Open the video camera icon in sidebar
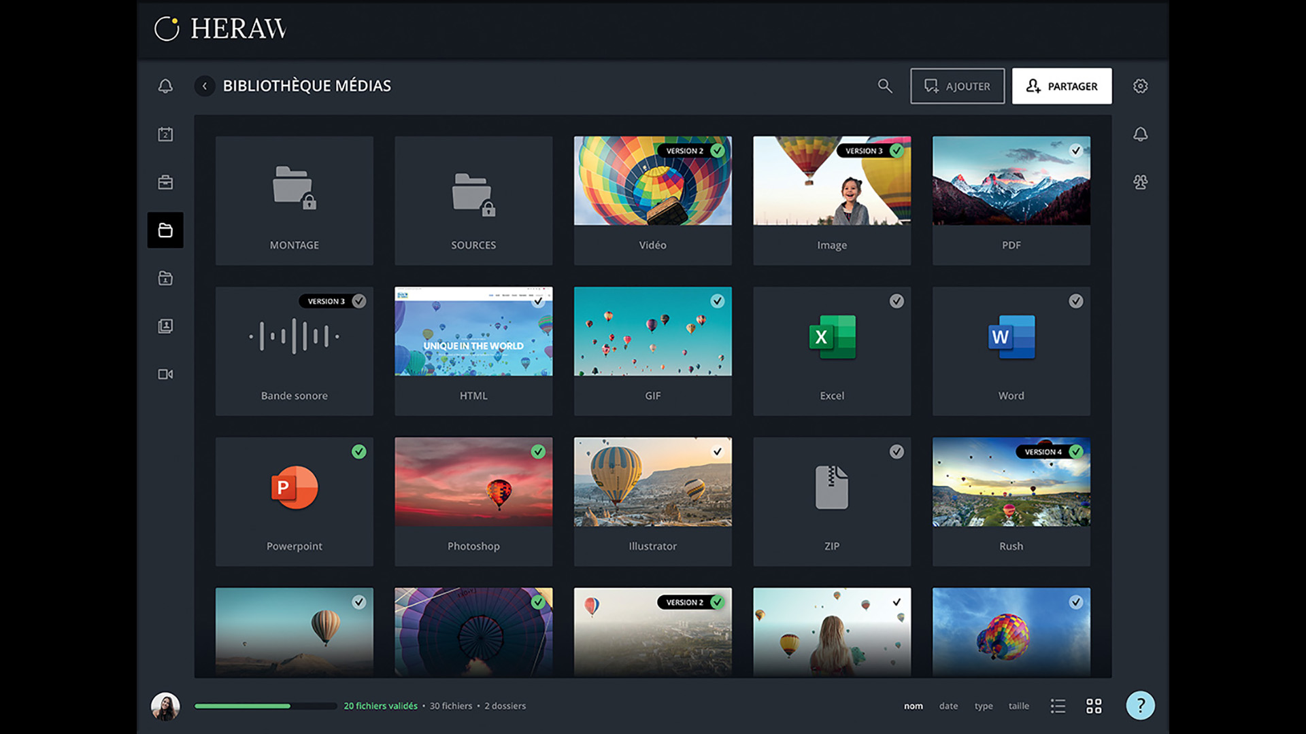The height and width of the screenshot is (734, 1306). click(165, 374)
